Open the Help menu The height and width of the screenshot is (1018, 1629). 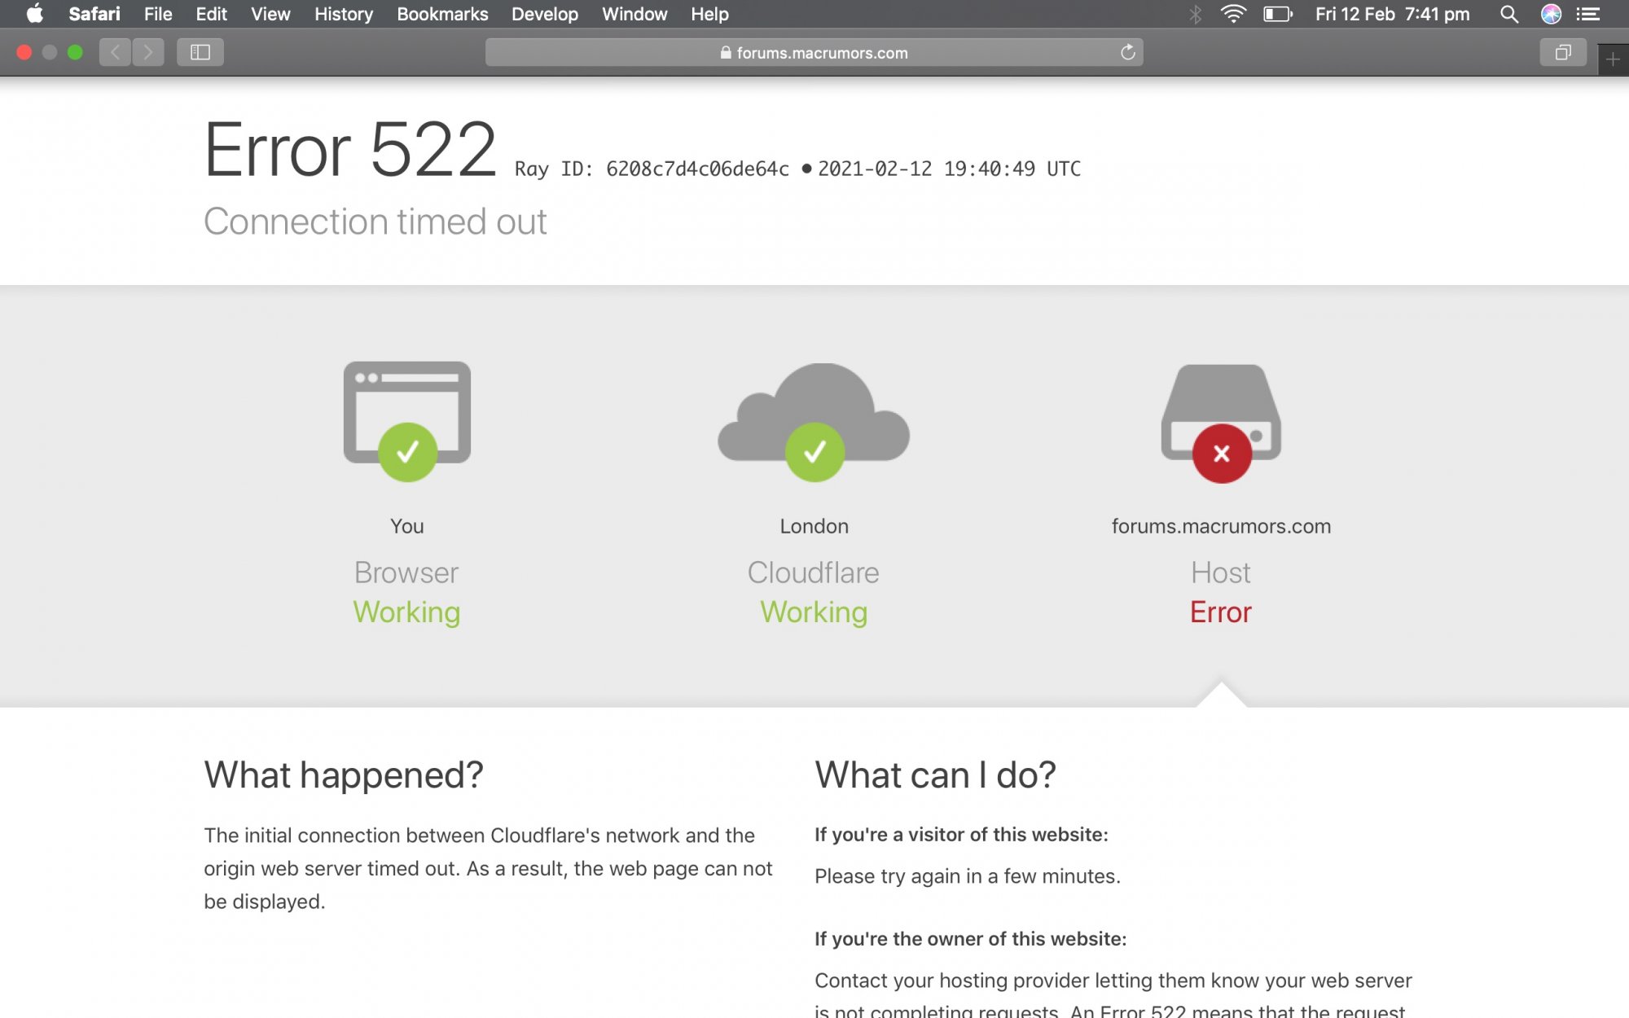click(709, 14)
